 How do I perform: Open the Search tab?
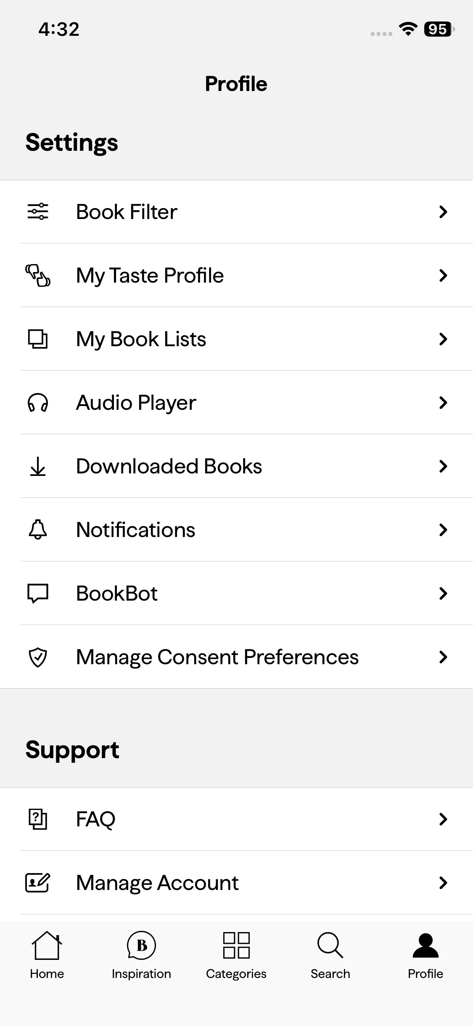(x=330, y=955)
